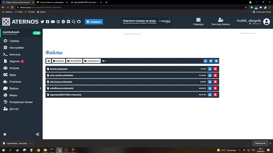Delete smallhouse.schematic
Image resolution: width=273 pixels, height=153 pixels.
215,88
